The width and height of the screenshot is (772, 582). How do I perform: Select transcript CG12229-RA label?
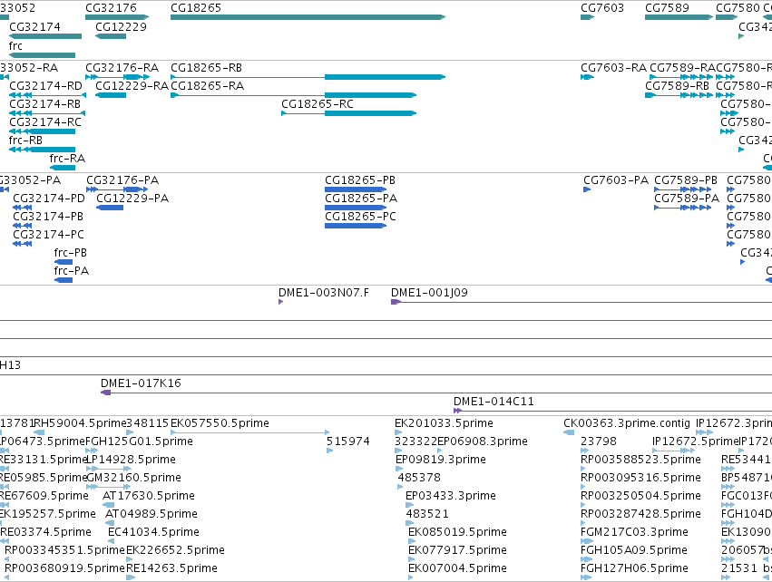[x=132, y=85]
